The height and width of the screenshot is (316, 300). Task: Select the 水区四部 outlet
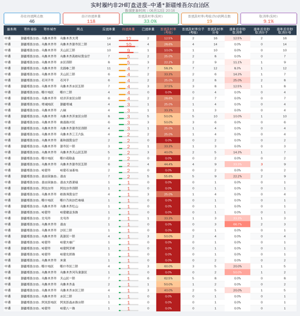point(66,63)
